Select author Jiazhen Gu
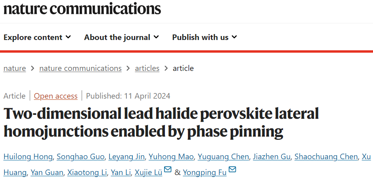373x179 pixels. 272,157
